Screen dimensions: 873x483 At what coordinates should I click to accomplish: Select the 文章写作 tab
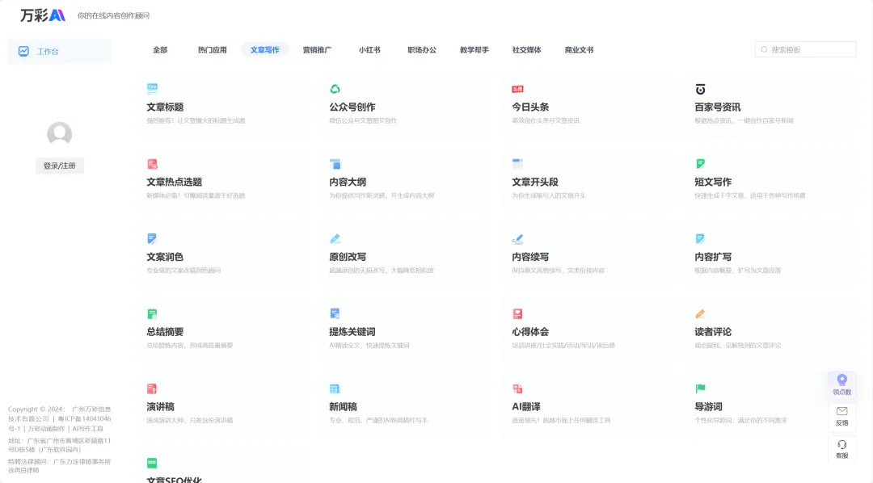264,49
